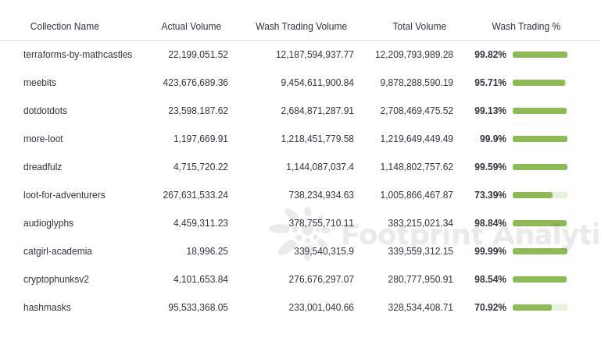
Task: Select the dotdotdots collection name
Action: coord(45,111)
